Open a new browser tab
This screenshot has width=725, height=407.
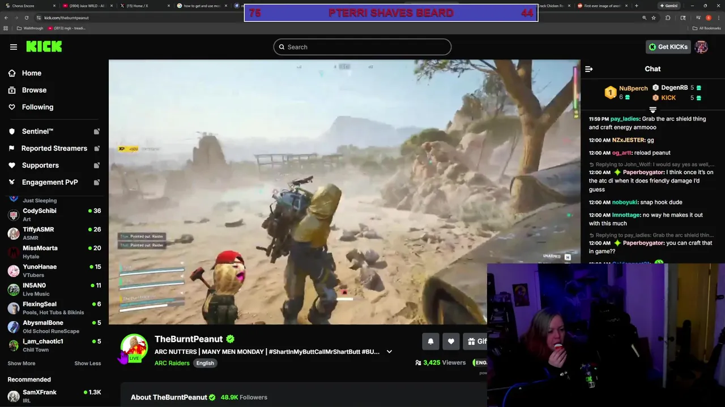pyautogui.click(x=637, y=6)
